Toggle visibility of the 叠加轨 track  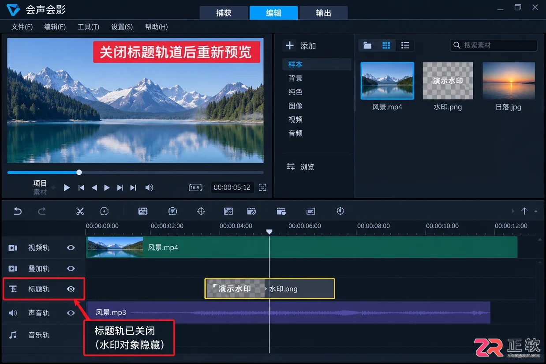coord(71,269)
